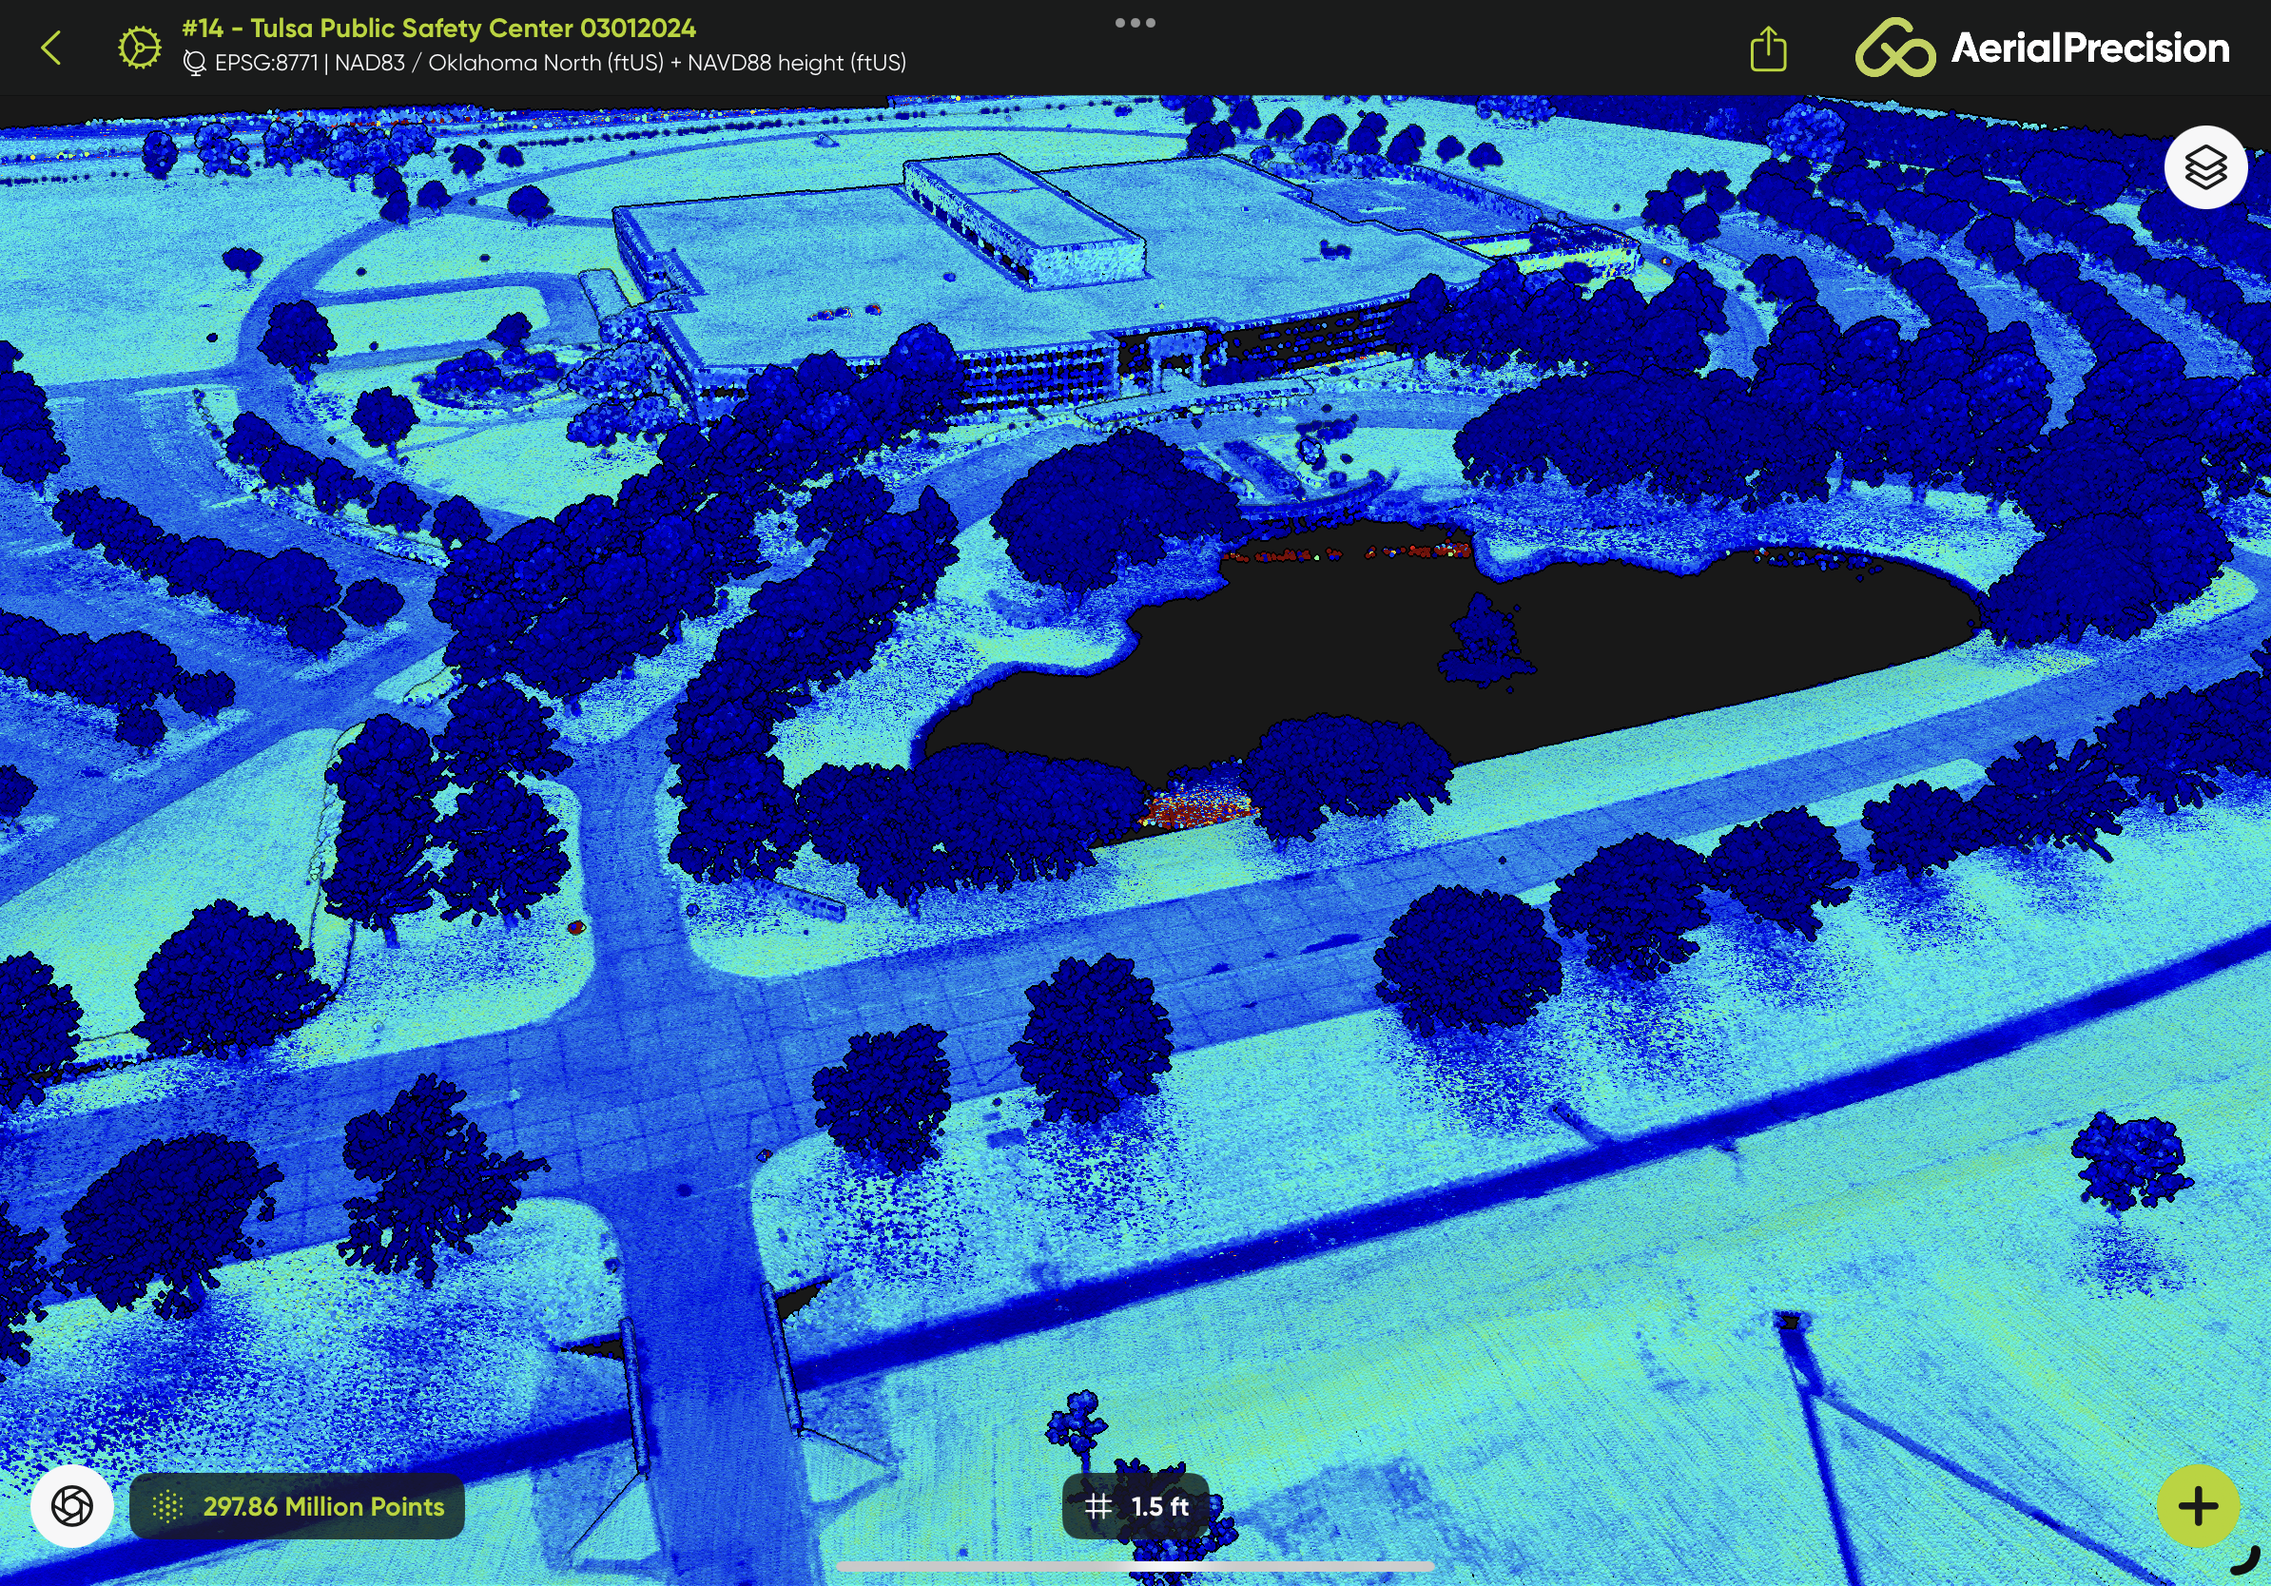Open the three-dot multitasking menu
Screen dimensions: 2271x1586
click(1135, 23)
